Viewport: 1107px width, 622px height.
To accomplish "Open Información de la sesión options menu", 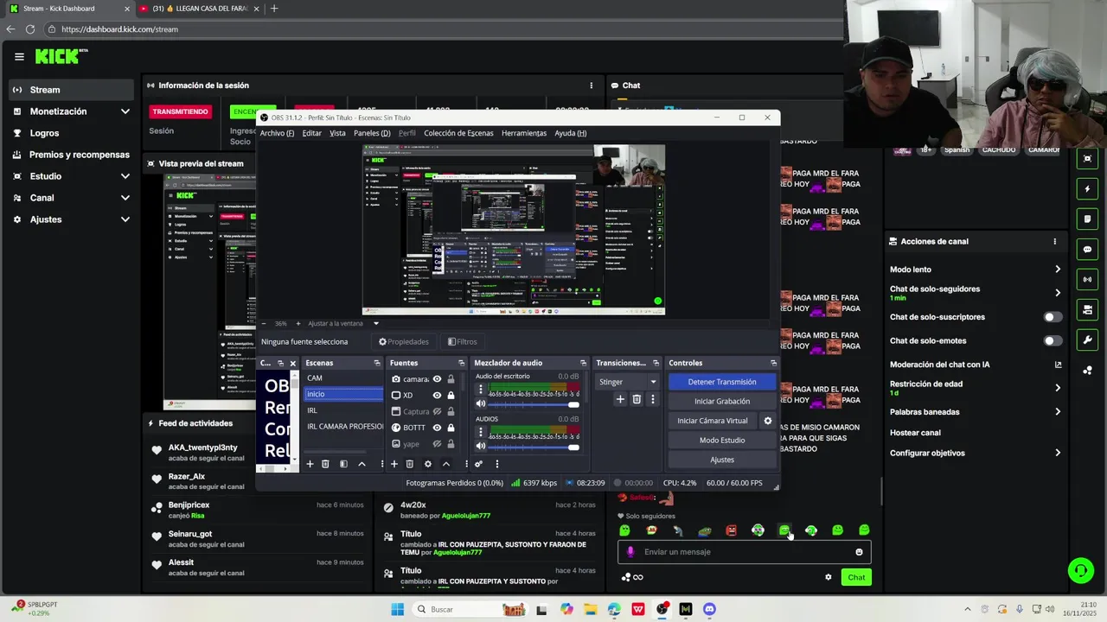I will click(592, 86).
